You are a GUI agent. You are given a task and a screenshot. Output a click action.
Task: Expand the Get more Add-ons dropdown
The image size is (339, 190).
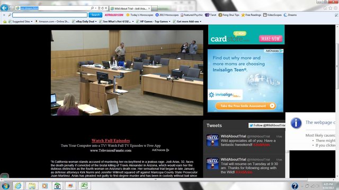187,22
